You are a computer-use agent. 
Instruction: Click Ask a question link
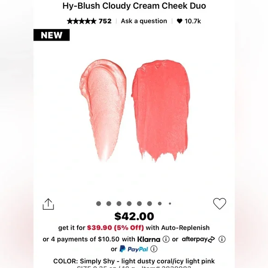pyautogui.click(x=144, y=21)
